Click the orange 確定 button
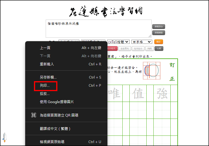Viewport: 209px width, 146px height. [158, 42]
